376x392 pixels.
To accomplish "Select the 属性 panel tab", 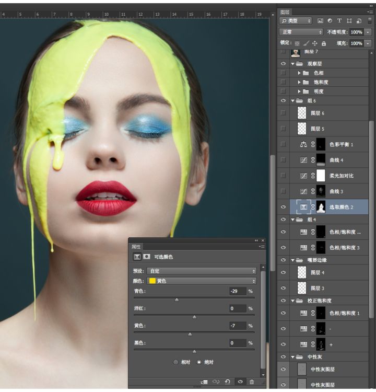I will pos(136,247).
